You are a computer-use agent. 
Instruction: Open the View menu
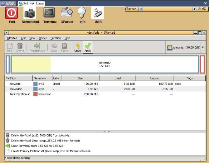coord(32,38)
